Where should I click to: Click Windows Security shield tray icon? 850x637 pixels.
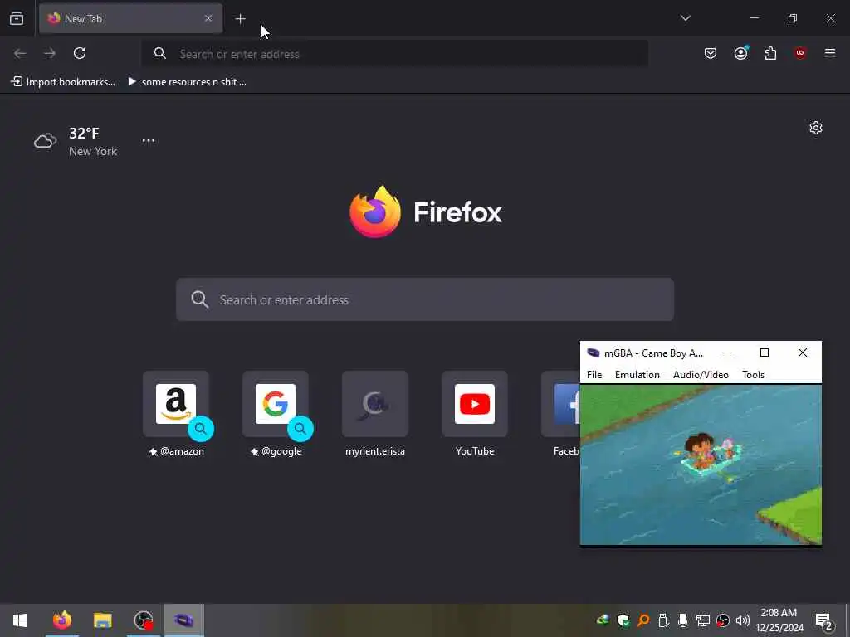click(623, 620)
